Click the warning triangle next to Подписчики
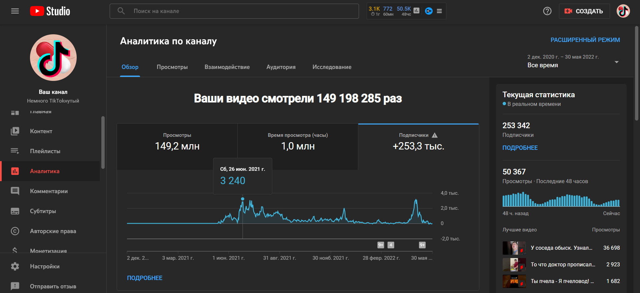The height and width of the screenshot is (293, 640). tap(435, 135)
